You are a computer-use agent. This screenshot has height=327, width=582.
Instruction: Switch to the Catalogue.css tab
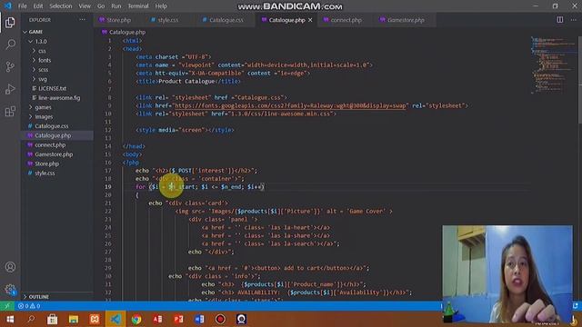pos(226,20)
